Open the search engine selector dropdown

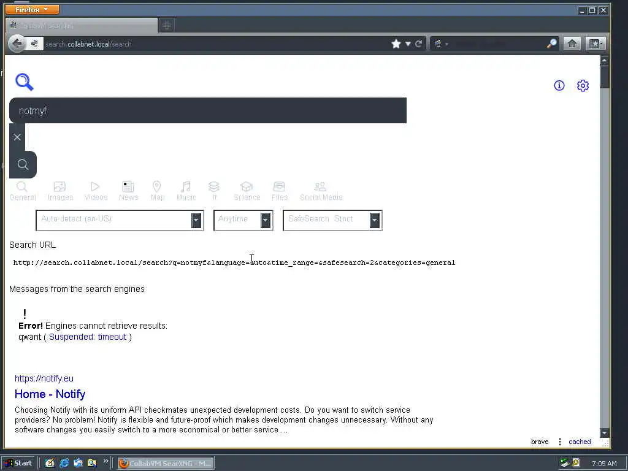pyautogui.click(x=440, y=44)
